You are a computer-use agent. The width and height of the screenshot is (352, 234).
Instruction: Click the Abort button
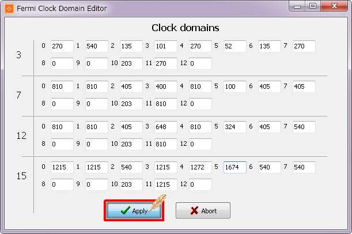203,210
